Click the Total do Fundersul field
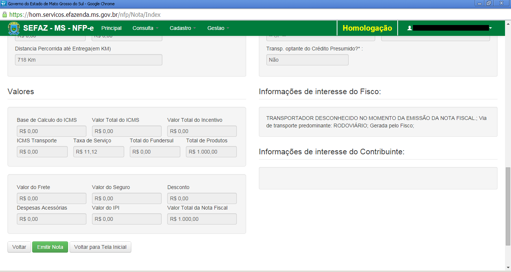 (155, 152)
